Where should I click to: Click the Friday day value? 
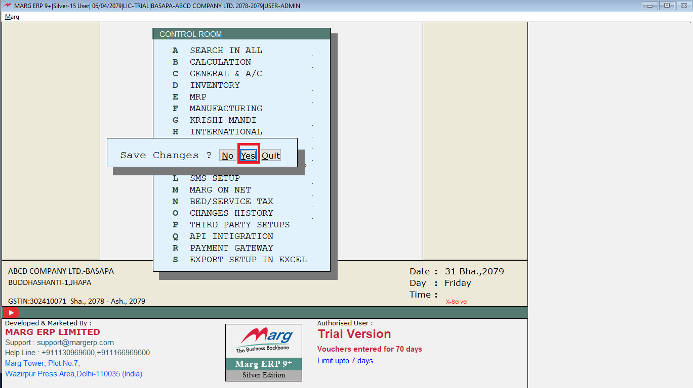pos(458,283)
